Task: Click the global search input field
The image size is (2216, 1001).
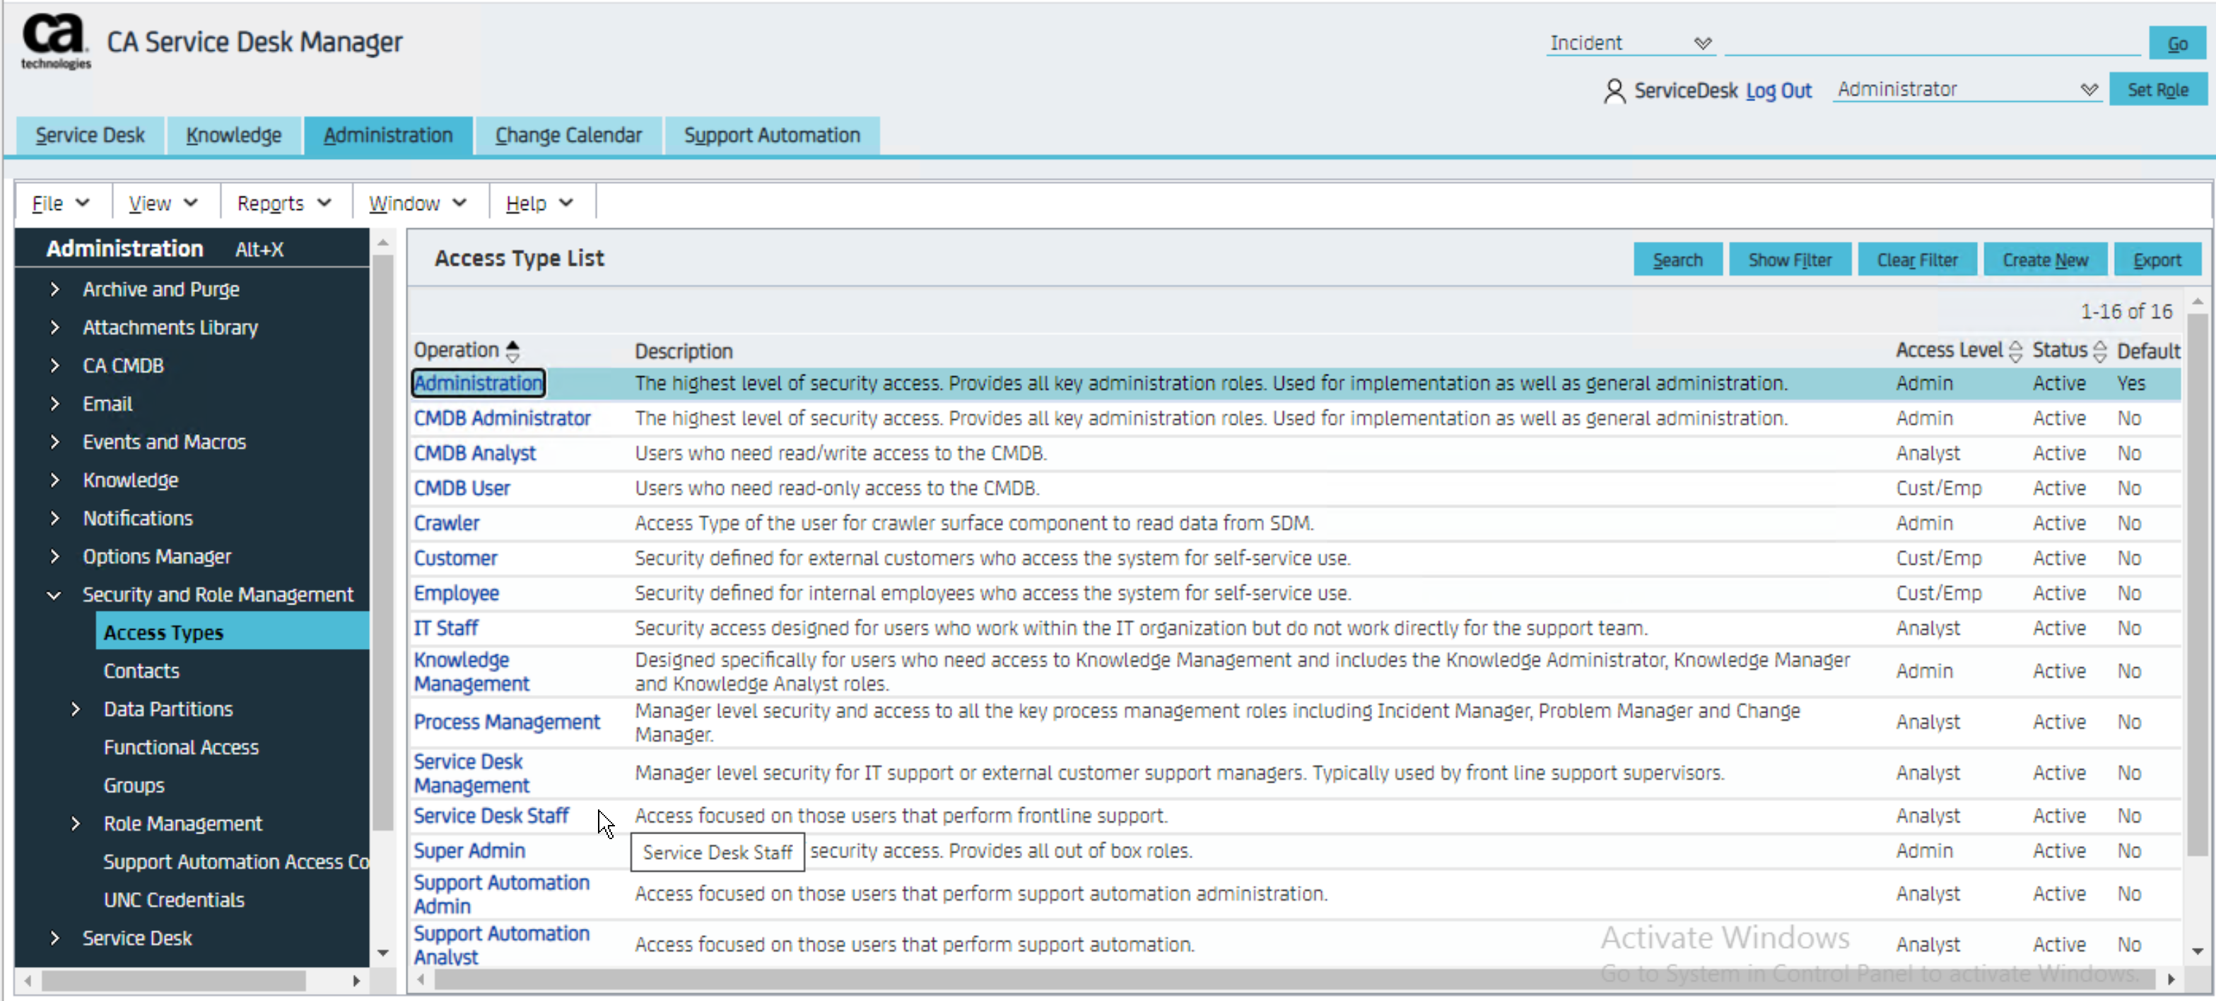Action: pos(1931,43)
